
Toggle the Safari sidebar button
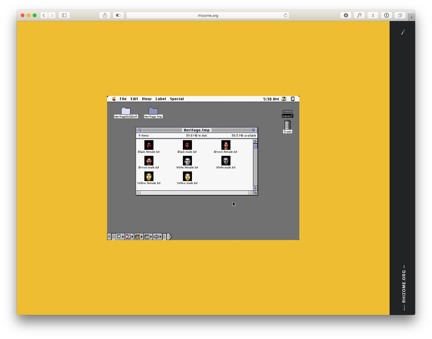(64, 15)
